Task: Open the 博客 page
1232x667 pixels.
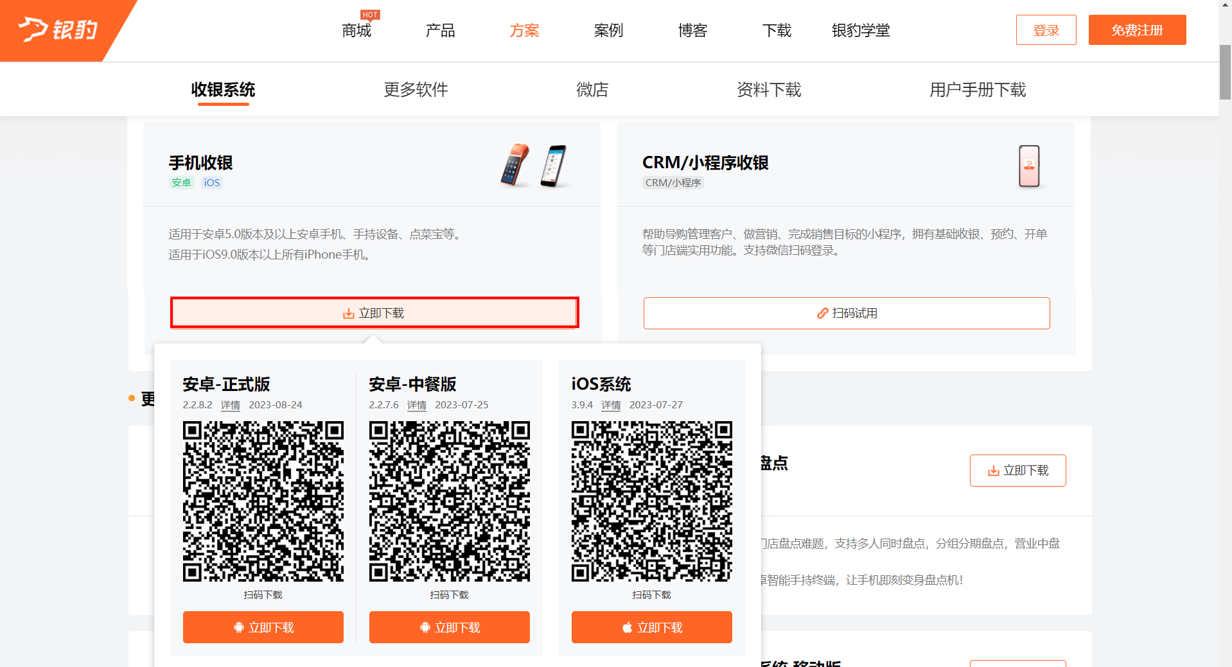Action: tap(693, 30)
